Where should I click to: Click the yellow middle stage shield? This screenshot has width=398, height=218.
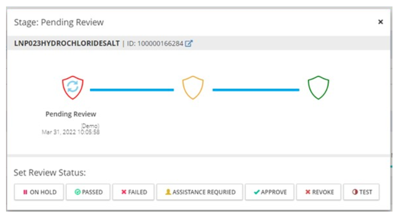[x=193, y=87]
